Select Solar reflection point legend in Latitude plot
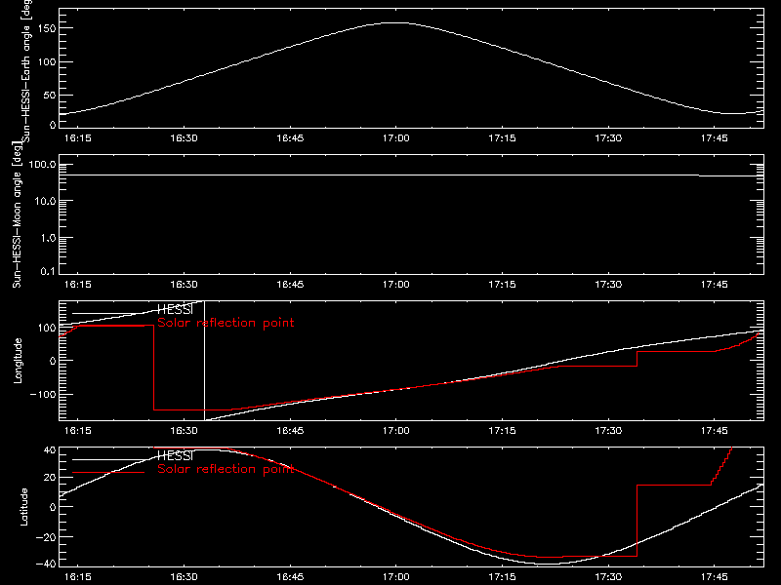 pos(226,469)
